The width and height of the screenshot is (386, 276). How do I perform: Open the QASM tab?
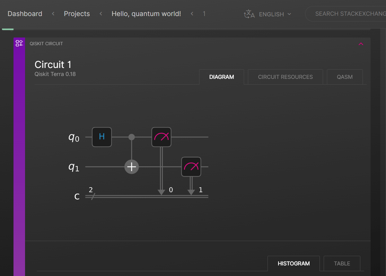click(x=345, y=77)
